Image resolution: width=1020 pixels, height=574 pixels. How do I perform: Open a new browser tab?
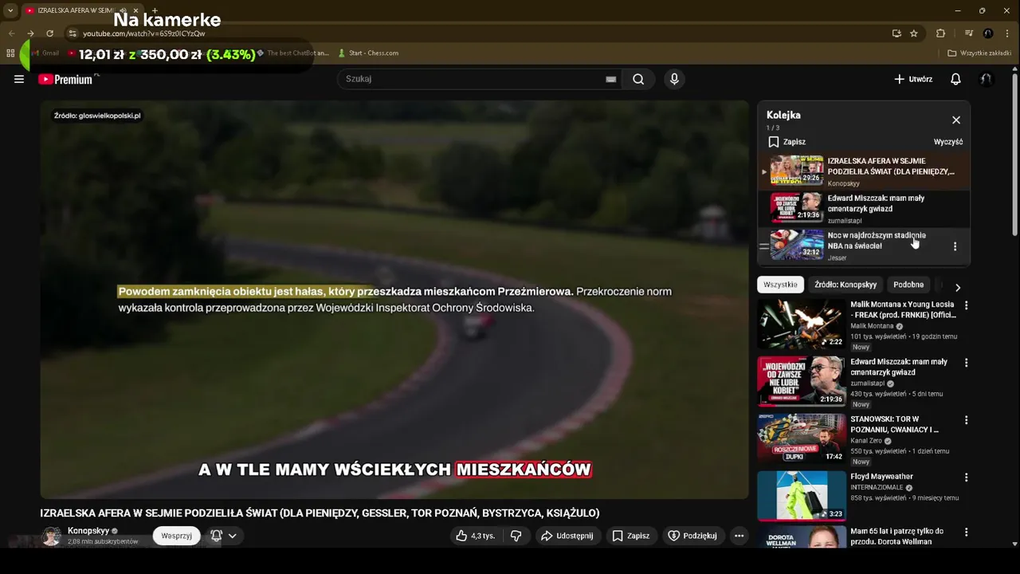pos(155,10)
